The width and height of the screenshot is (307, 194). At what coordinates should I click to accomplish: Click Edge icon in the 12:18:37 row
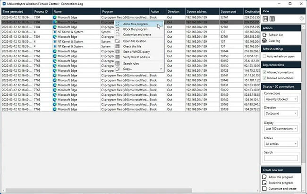[55, 27]
